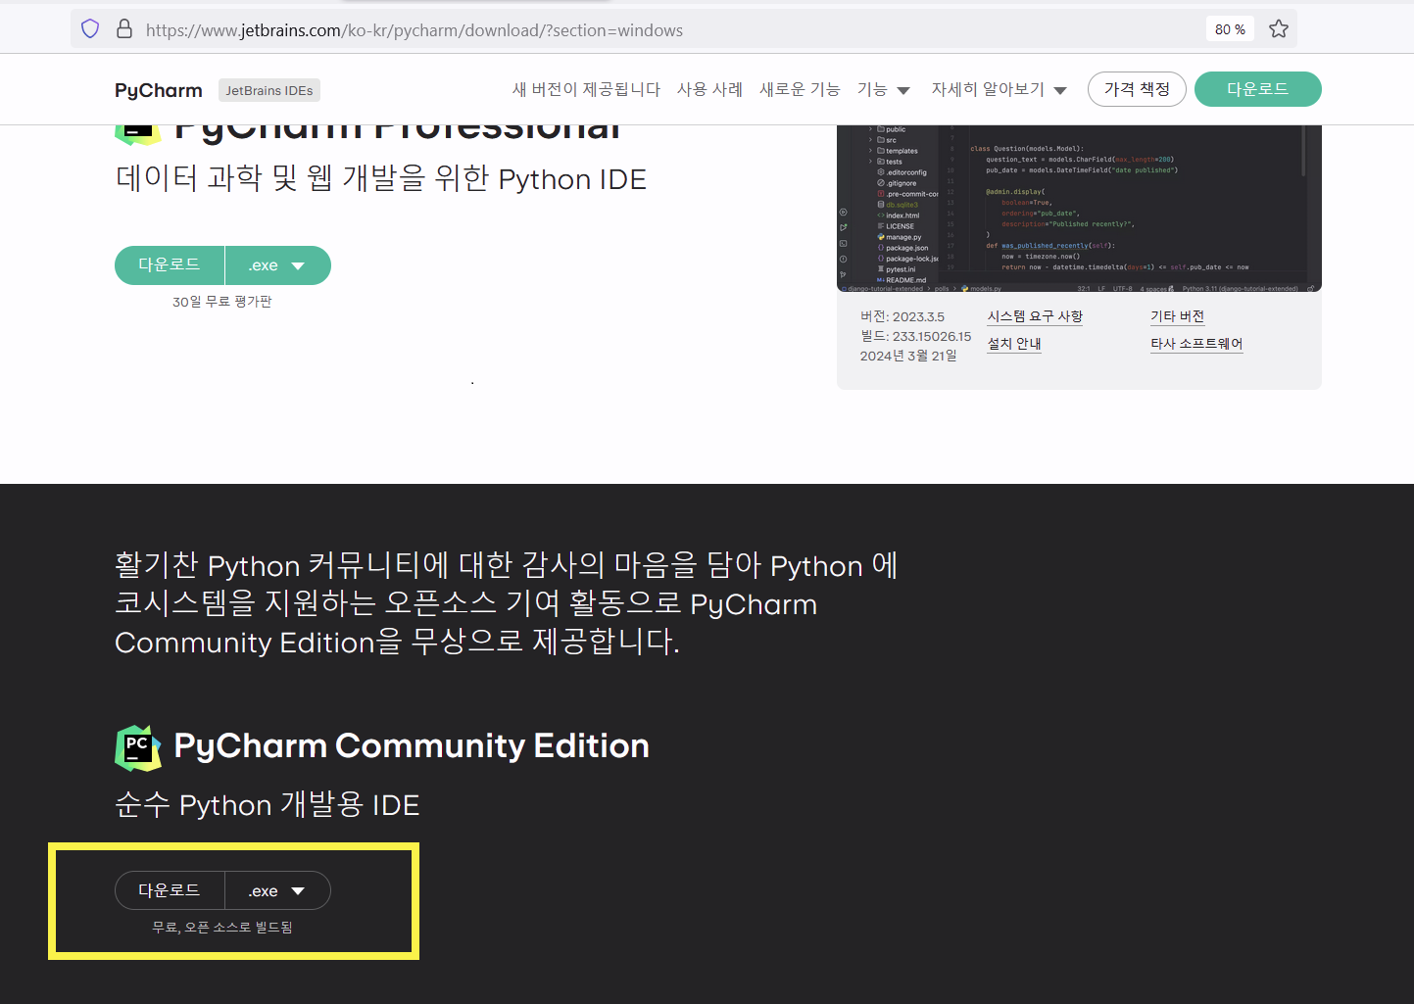This screenshot has height=1004, width=1414.
Task: Click the 무료, 오픈 소스로 빌드됨 text
Action: tap(222, 927)
